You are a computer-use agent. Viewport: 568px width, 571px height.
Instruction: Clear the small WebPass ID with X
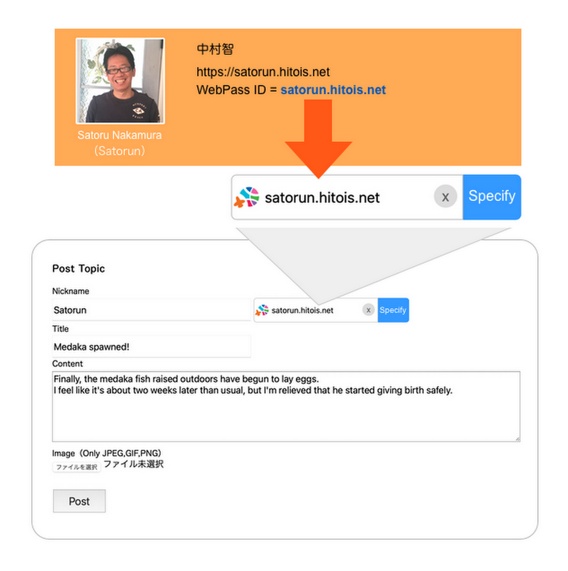368,310
